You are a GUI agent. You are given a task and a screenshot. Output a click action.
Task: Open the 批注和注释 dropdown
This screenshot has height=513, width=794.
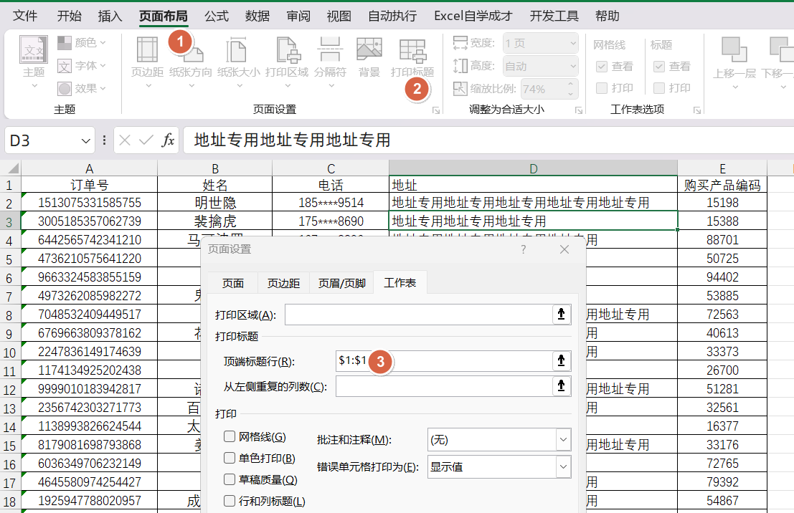pos(563,440)
